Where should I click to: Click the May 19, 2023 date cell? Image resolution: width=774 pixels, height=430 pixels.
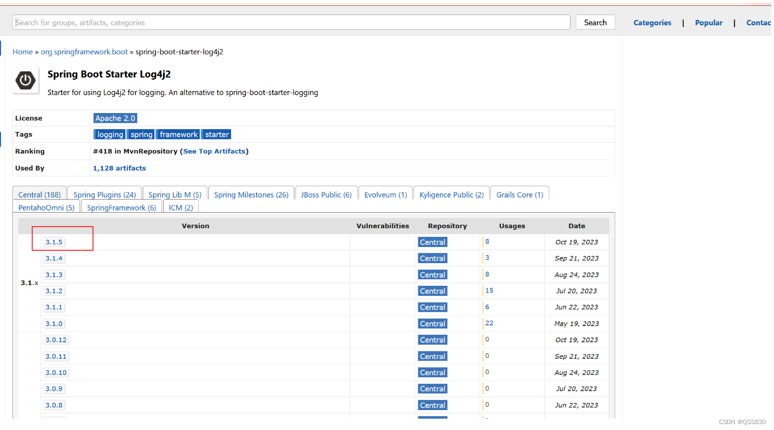(x=576, y=323)
